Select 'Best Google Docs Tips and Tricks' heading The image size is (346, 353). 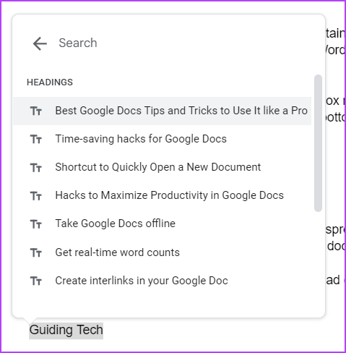click(x=162, y=111)
